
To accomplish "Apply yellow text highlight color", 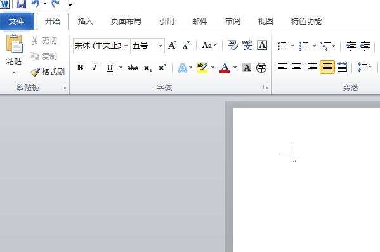I will [x=202, y=68].
